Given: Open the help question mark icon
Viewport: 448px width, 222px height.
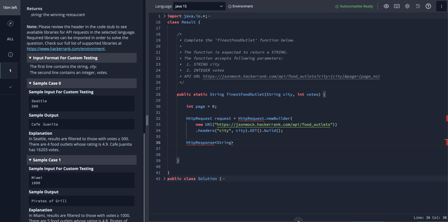Looking at the screenshot, I should pos(428,6).
